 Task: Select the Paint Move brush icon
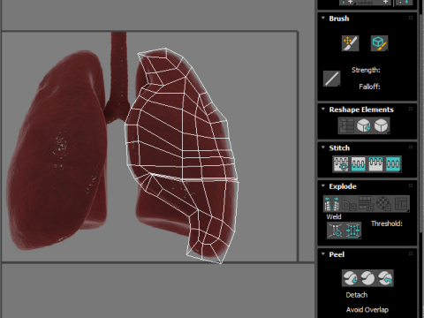coord(350,43)
